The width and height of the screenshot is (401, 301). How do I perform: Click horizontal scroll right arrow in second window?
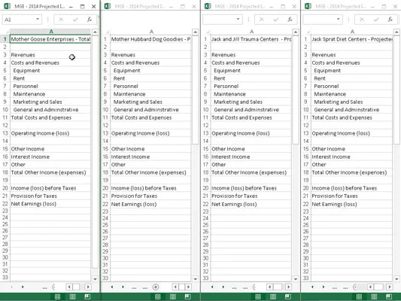pos(188,287)
